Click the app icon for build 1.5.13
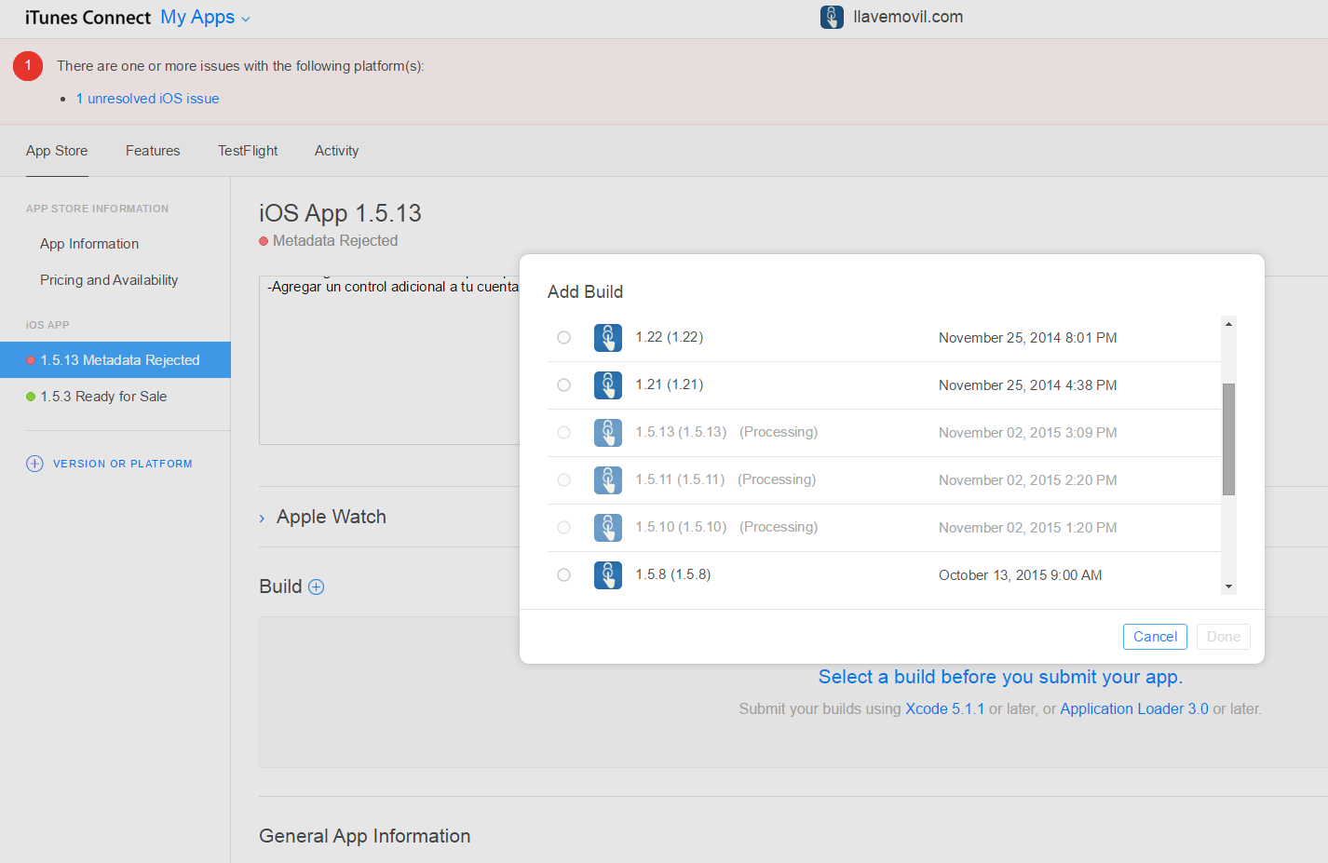The image size is (1328, 863). 608,433
